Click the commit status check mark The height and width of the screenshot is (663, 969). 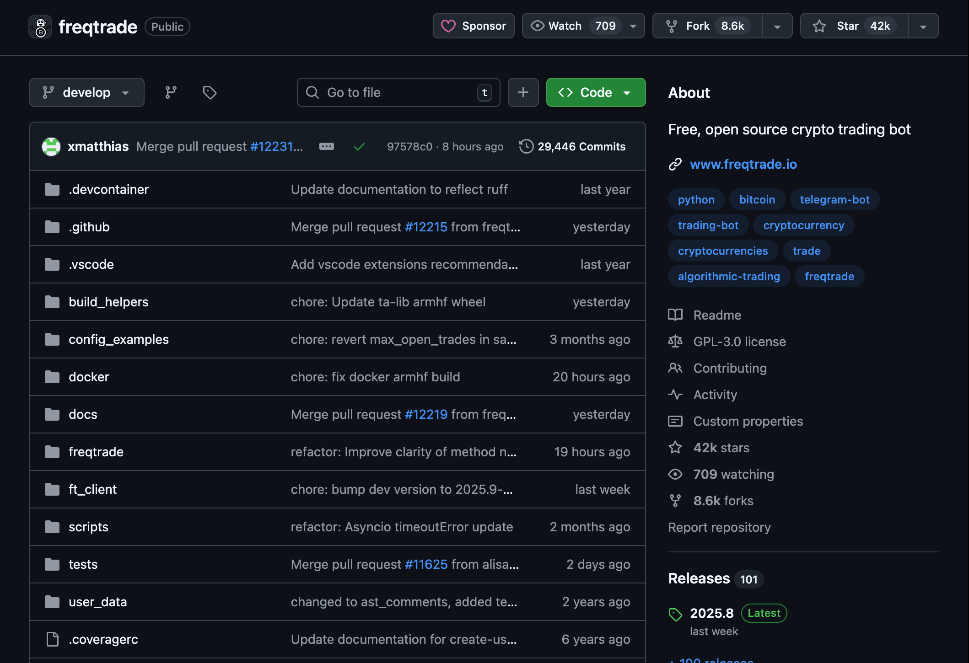360,146
